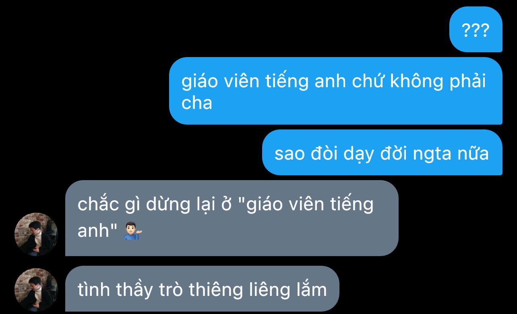Select the "???" message bubble
The image size is (517, 314).
click(476, 29)
